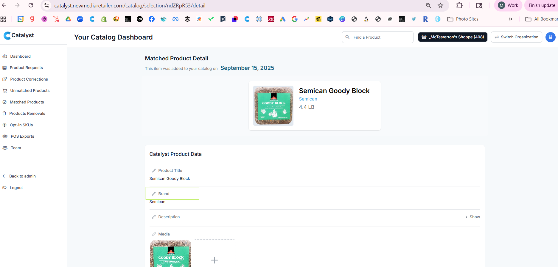This screenshot has width=558, height=267.
Task: Show more hidden bookmarks chevron
Action: pos(510,19)
